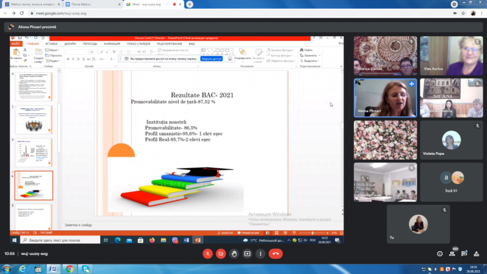This screenshot has width=487, height=274.
Task: Click the Present now screen-share icon
Action: click(247, 254)
